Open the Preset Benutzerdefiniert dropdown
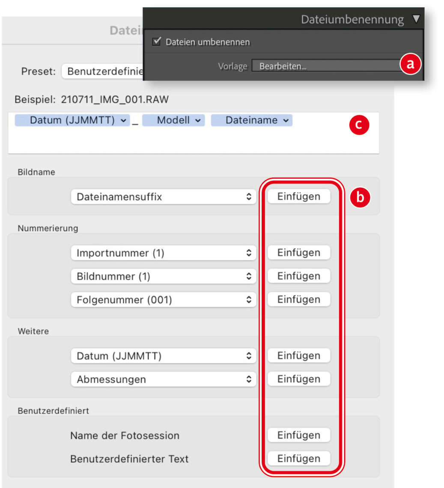The image size is (444, 488). coord(103,71)
